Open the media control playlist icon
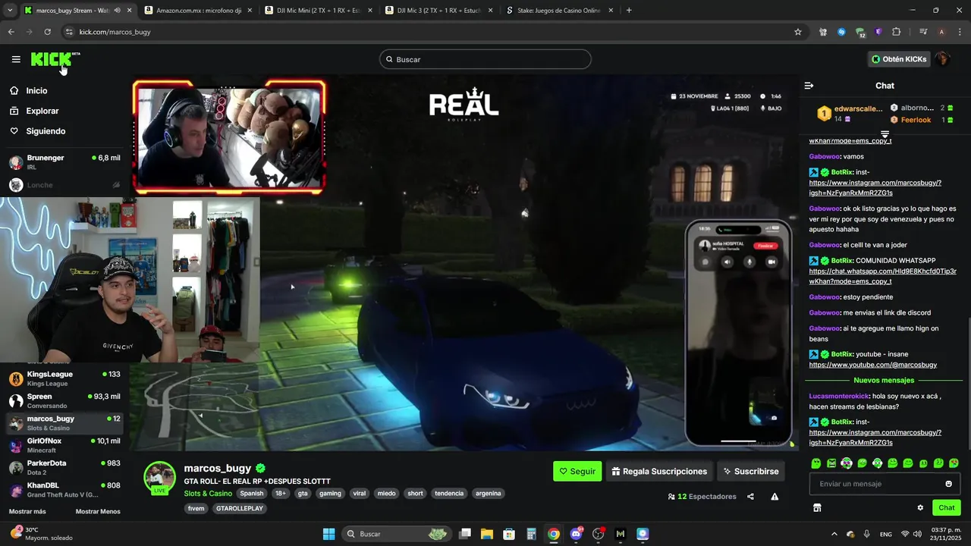This screenshot has width=971, height=546. (923, 32)
